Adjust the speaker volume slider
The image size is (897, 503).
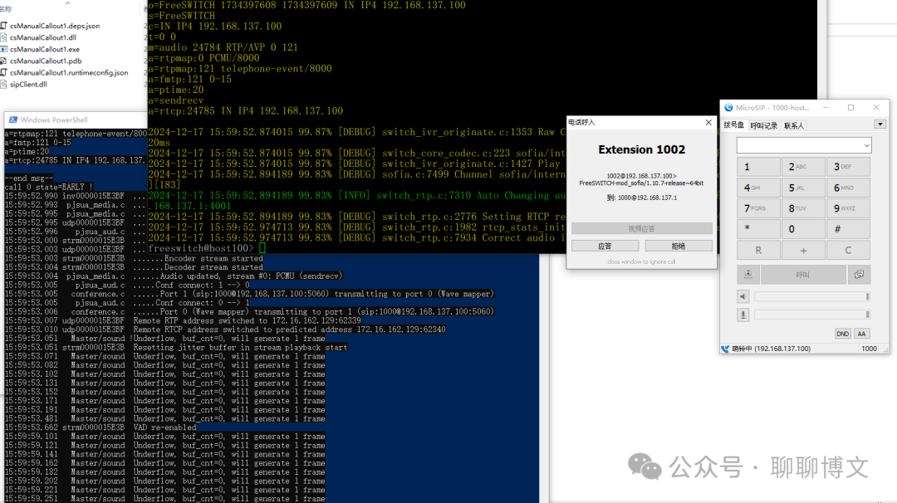[x=811, y=297]
